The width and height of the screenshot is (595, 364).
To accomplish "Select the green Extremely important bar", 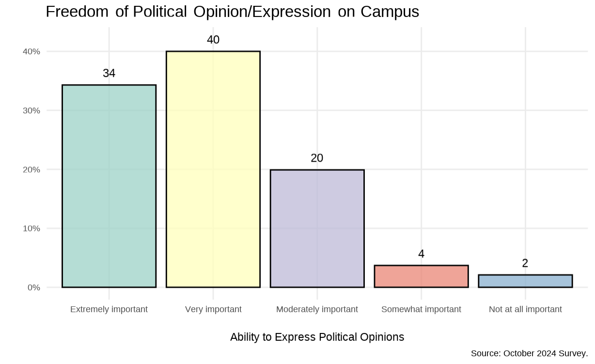I will point(109,186).
